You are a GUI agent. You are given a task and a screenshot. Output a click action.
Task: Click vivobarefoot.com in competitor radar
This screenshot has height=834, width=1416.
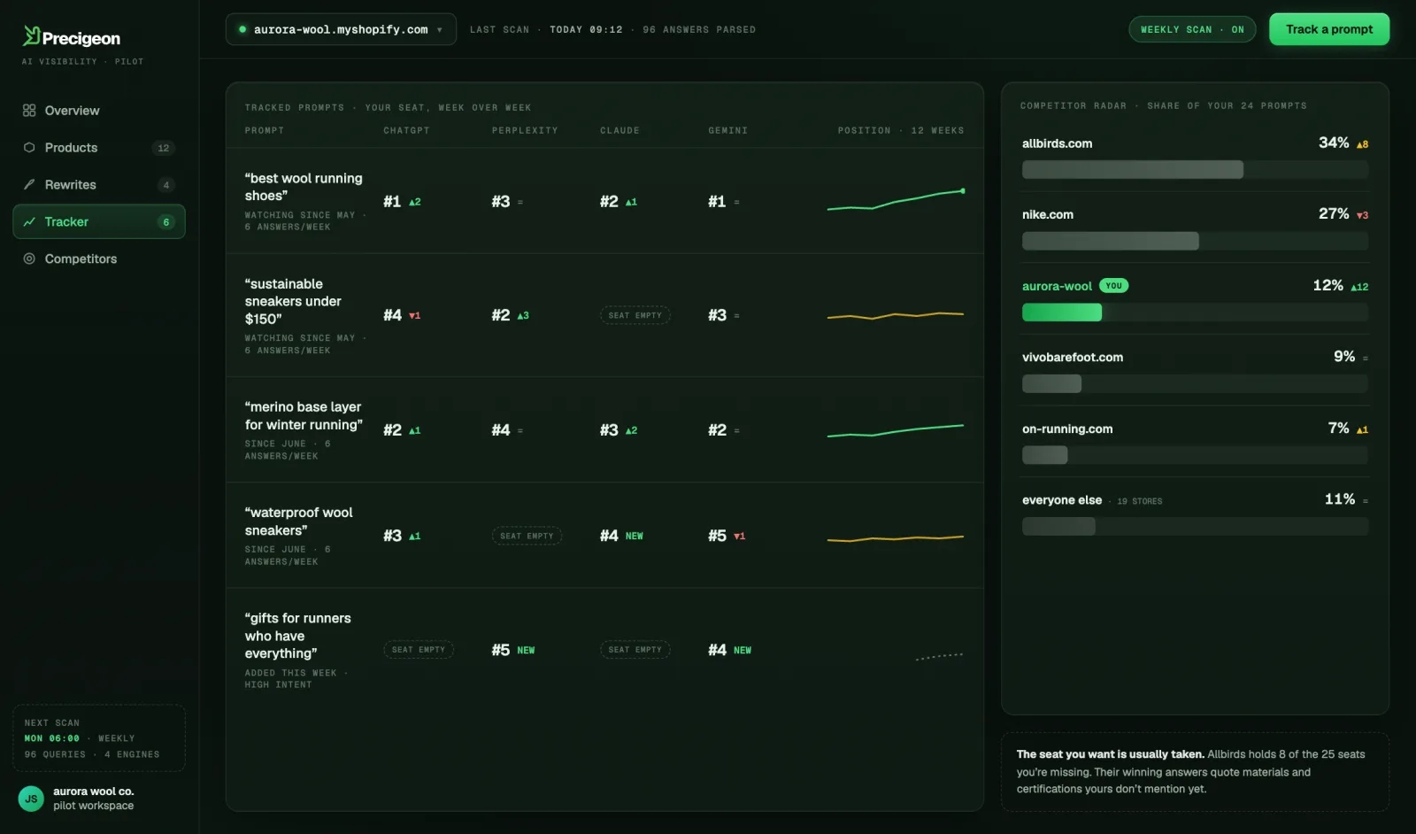click(1073, 358)
